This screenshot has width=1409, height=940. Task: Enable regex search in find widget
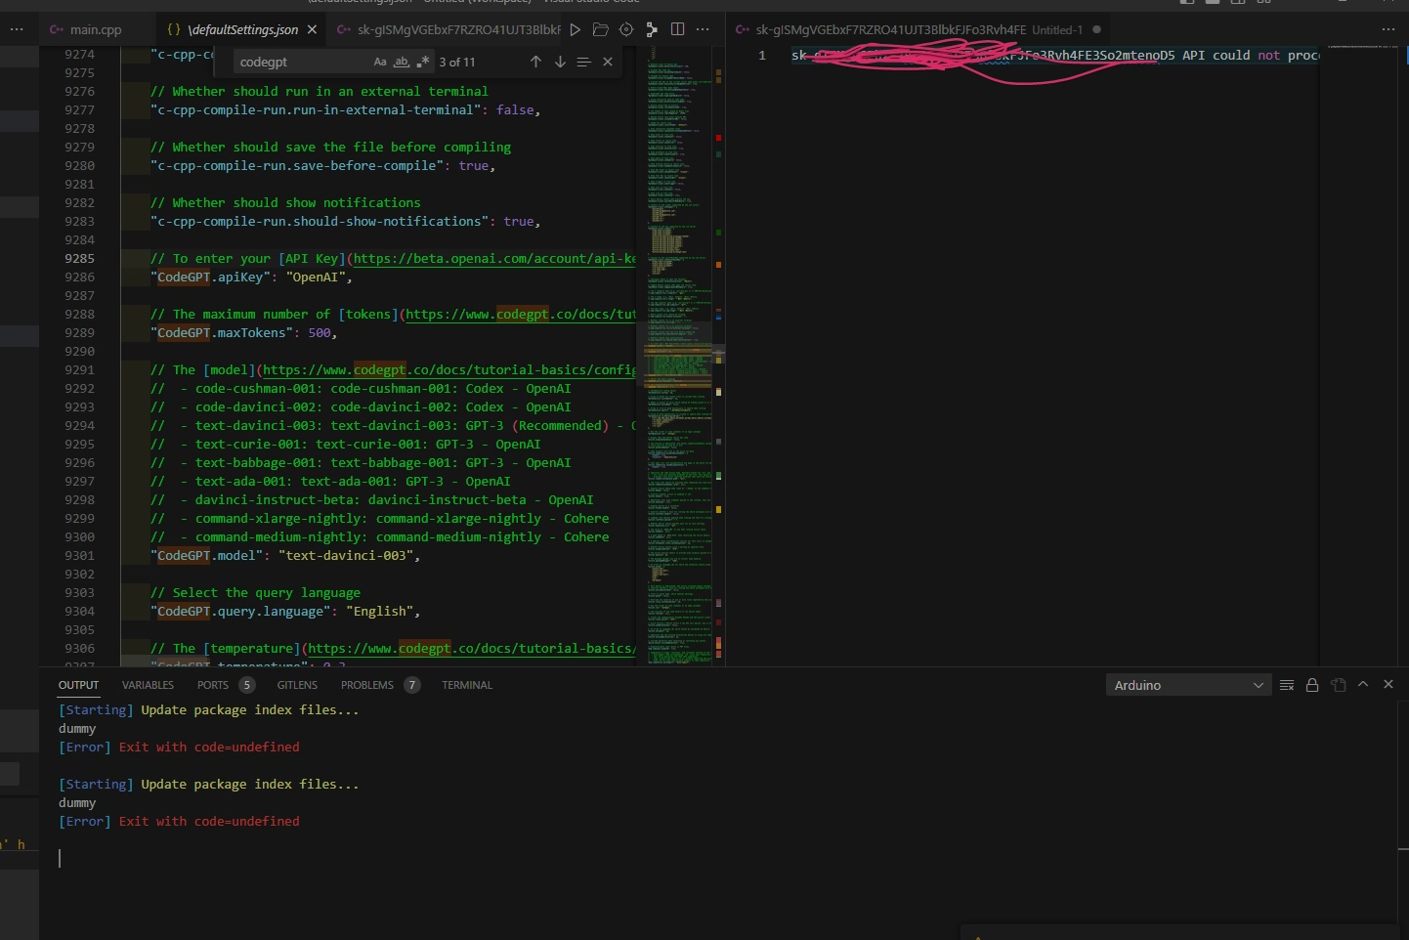pos(424,62)
